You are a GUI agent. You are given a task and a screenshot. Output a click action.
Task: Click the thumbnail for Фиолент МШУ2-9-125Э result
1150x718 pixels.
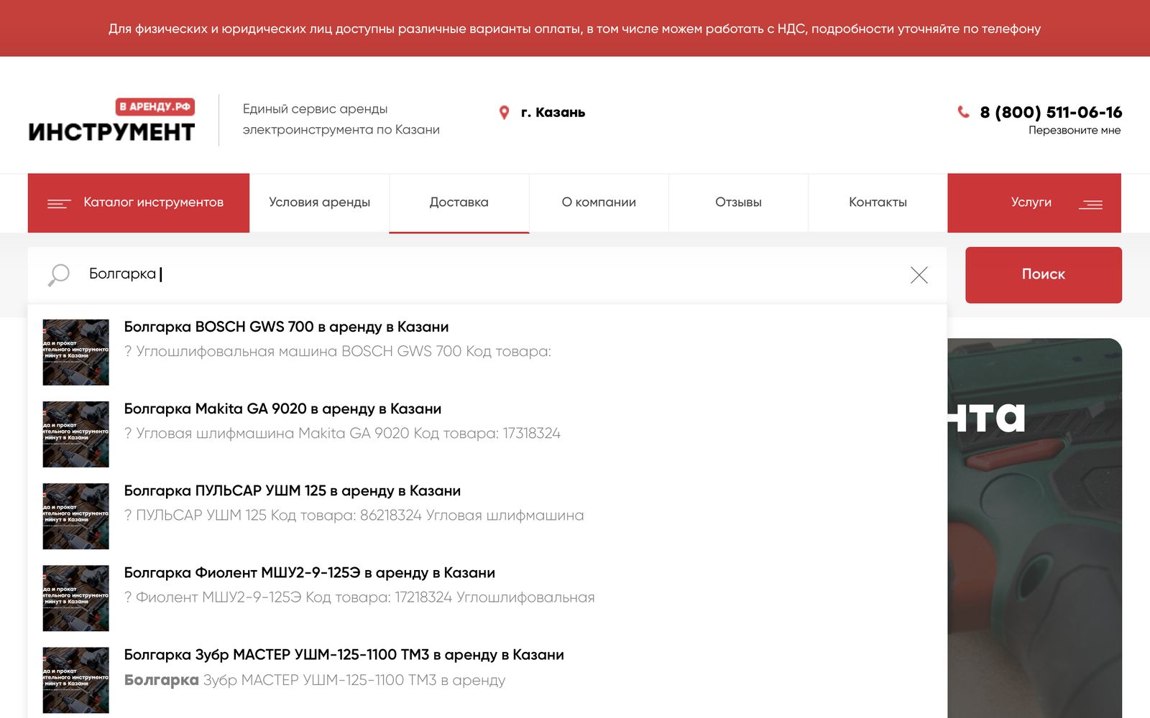75,597
